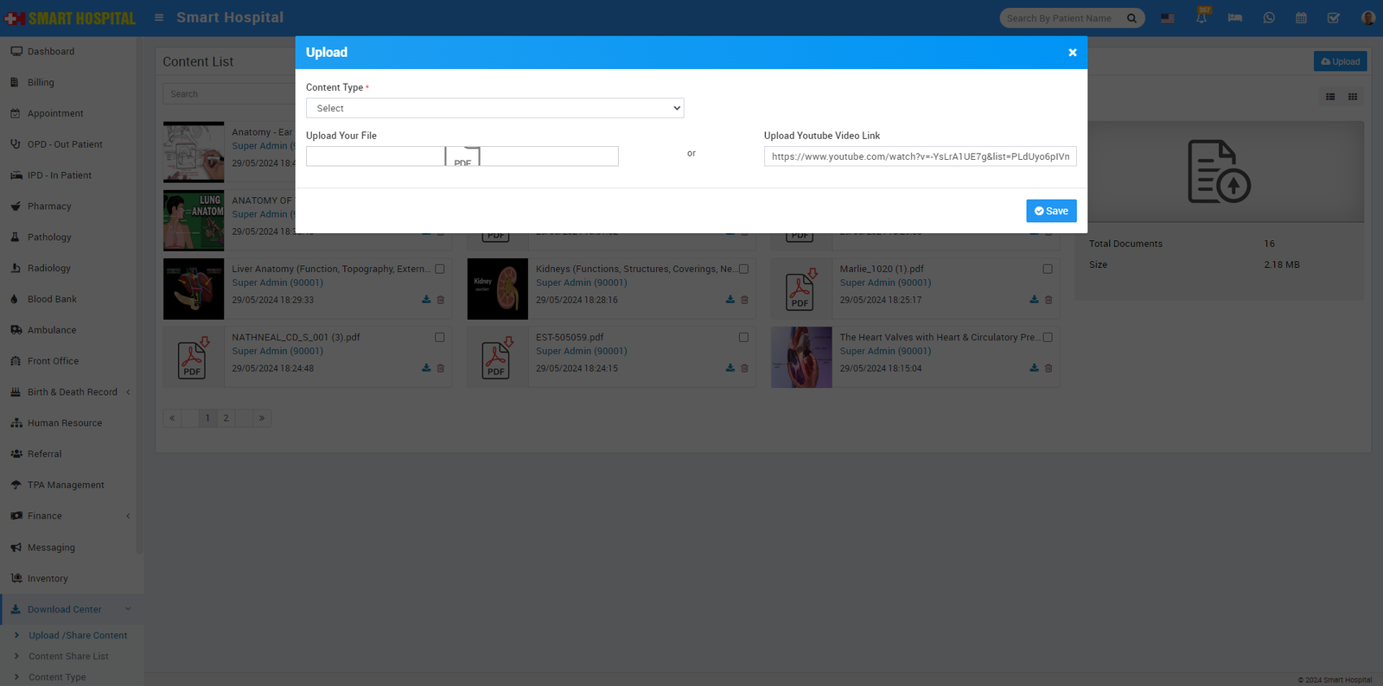Close the Upload dialog
Viewport: 1383px width, 686px height.
[1072, 53]
